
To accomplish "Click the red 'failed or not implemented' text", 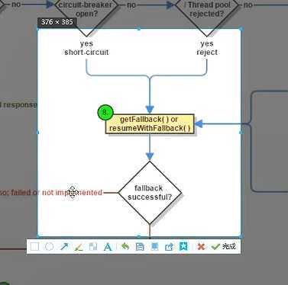I will click(57, 193).
